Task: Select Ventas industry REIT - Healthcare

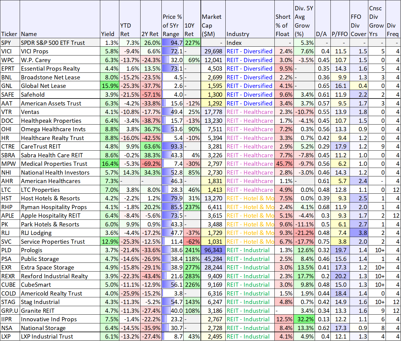Action: coord(250,112)
